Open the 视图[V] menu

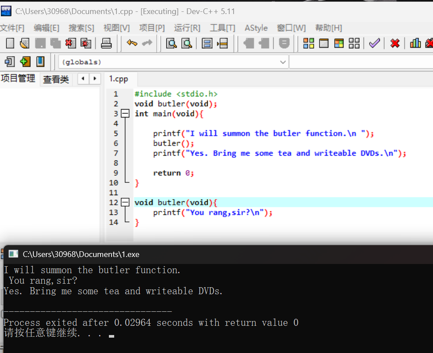point(116,28)
